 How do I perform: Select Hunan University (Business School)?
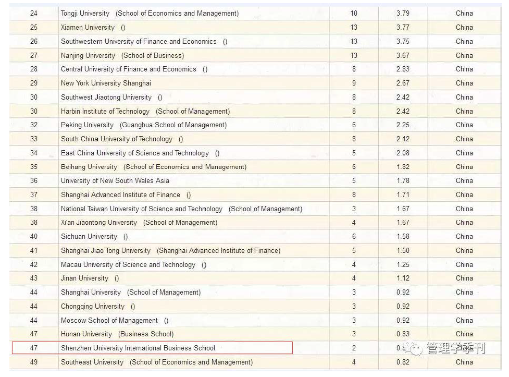(x=117, y=334)
